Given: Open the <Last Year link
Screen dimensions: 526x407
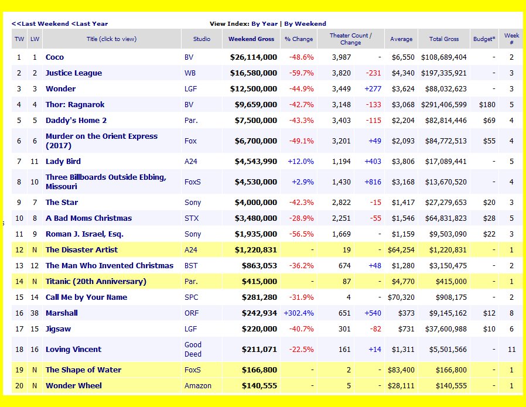Looking at the screenshot, I should pos(90,24).
